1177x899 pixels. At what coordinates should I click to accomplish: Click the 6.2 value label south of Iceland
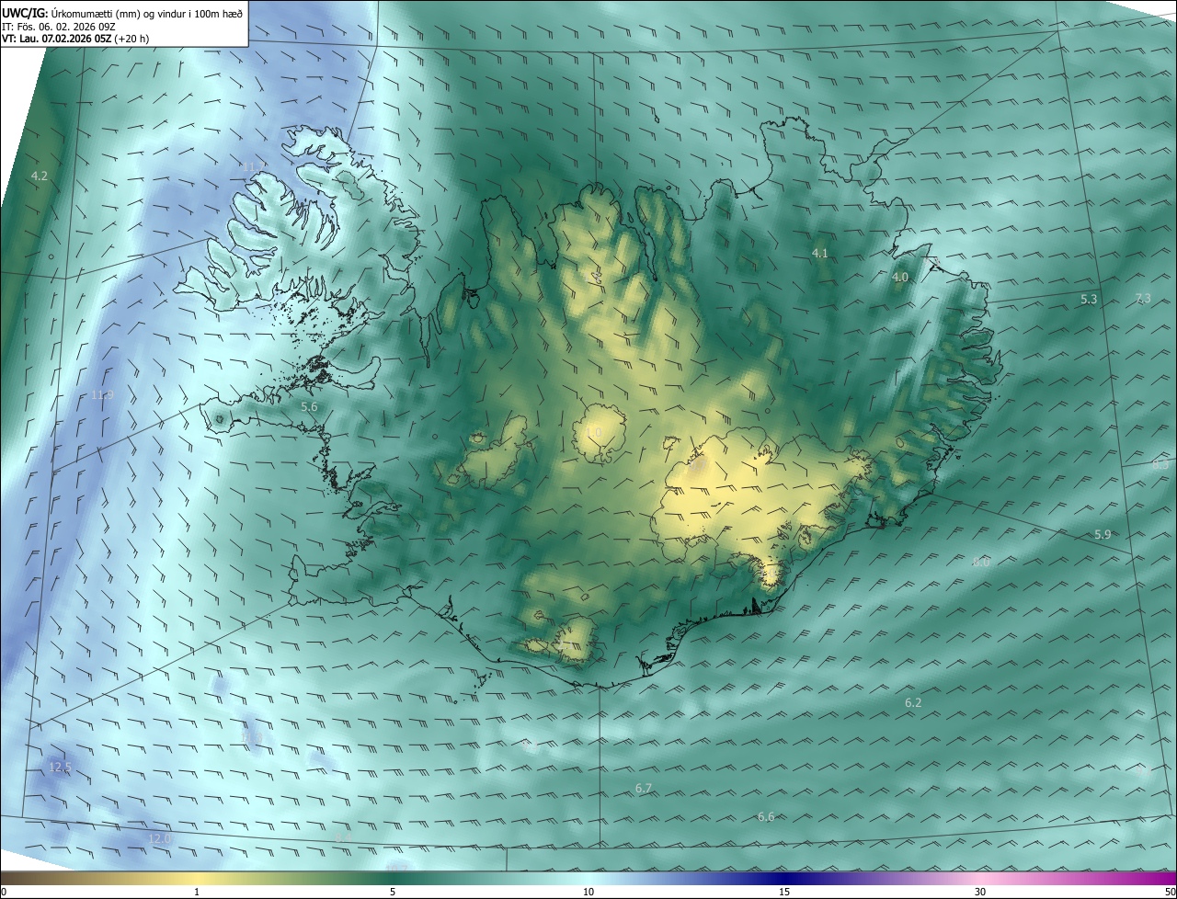pos(913,703)
